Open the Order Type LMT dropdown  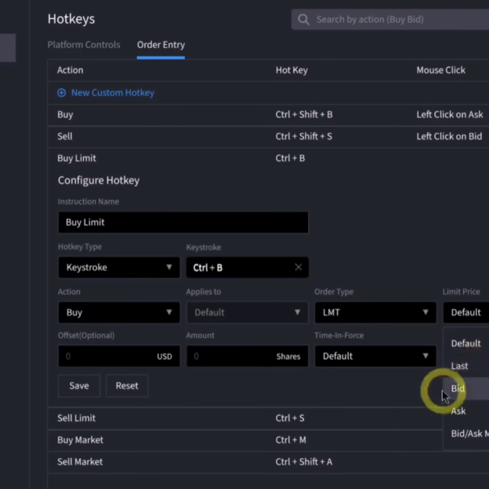(x=375, y=312)
